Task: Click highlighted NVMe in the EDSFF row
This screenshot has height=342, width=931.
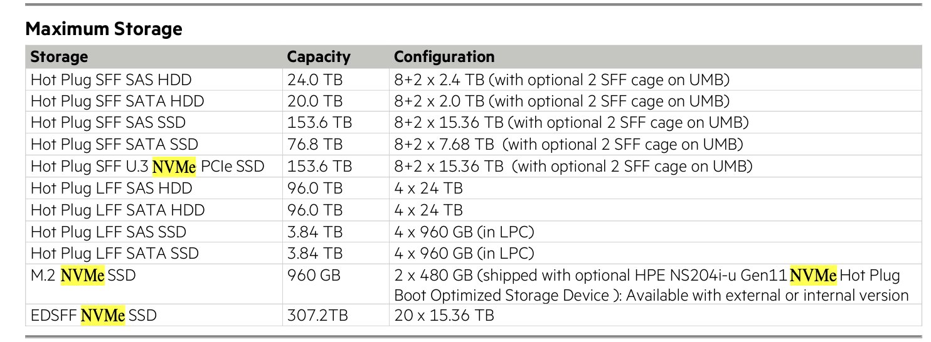Action: (104, 316)
